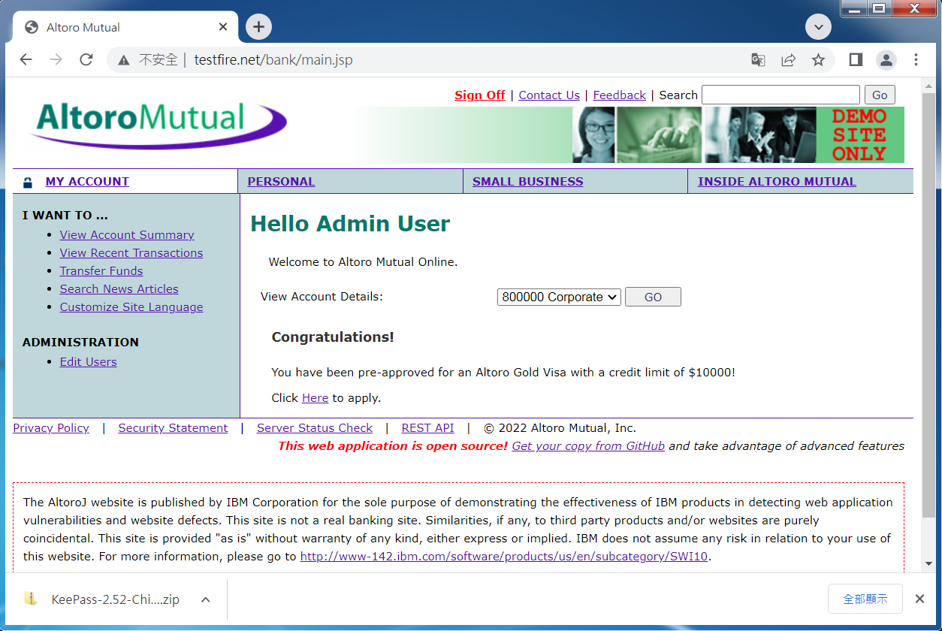Click the page scrollbar down arrow
The image size is (942, 631).
[x=928, y=563]
